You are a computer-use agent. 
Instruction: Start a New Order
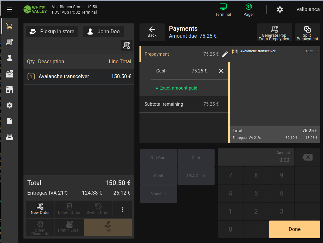tap(40, 209)
